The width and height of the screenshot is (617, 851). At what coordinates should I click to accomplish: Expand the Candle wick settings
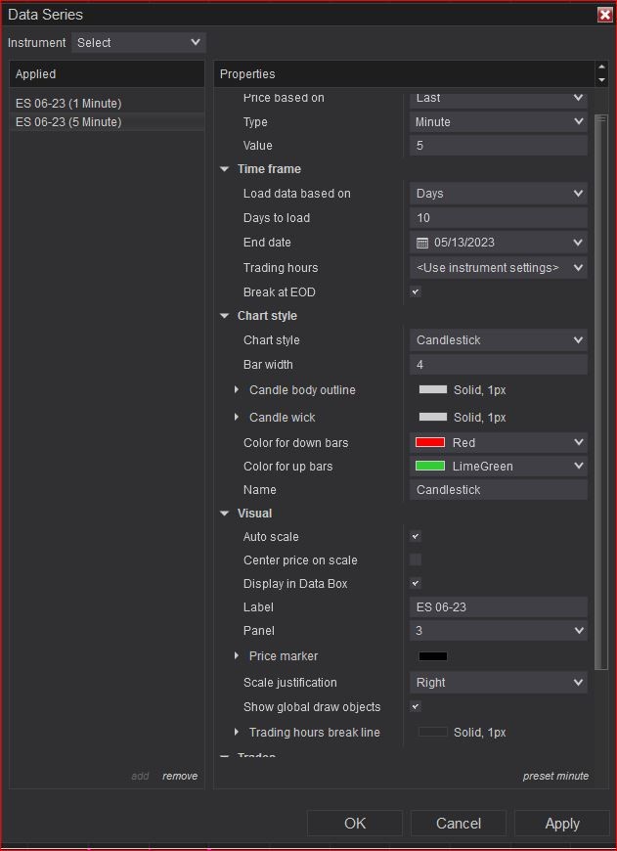coord(237,418)
